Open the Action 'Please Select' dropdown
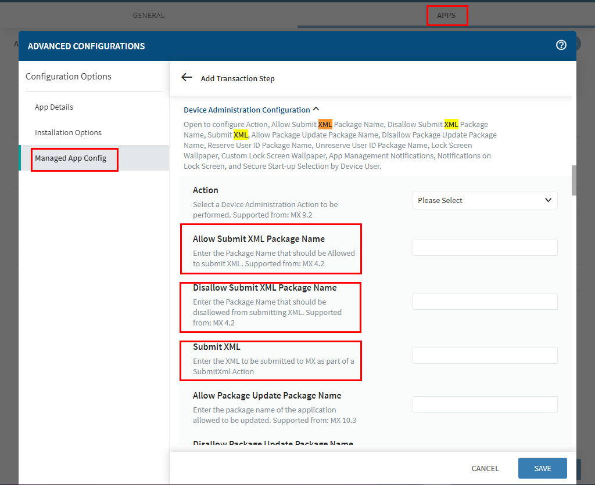Viewport: 595px width, 485px height. [x=485, y=200]
